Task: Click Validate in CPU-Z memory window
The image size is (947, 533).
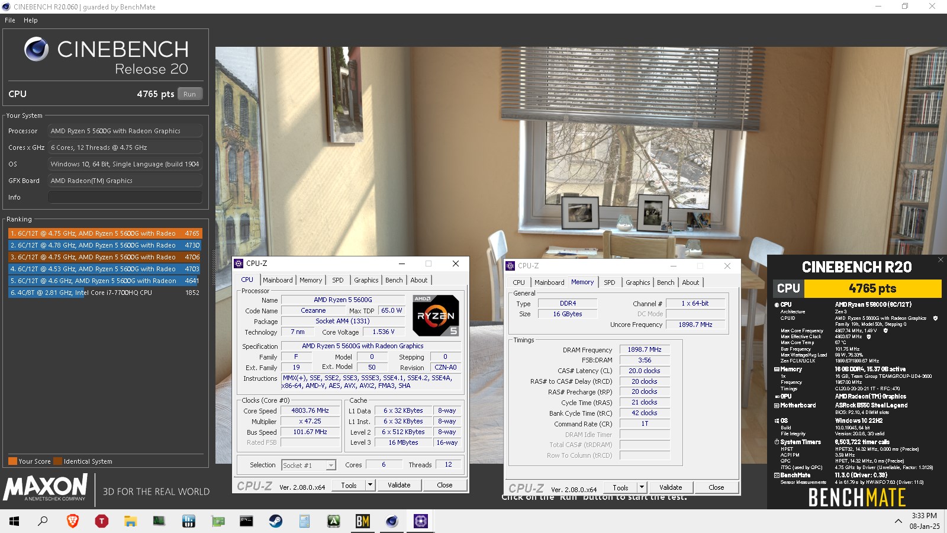Action: pyautogui.click(x=671, y=487)
